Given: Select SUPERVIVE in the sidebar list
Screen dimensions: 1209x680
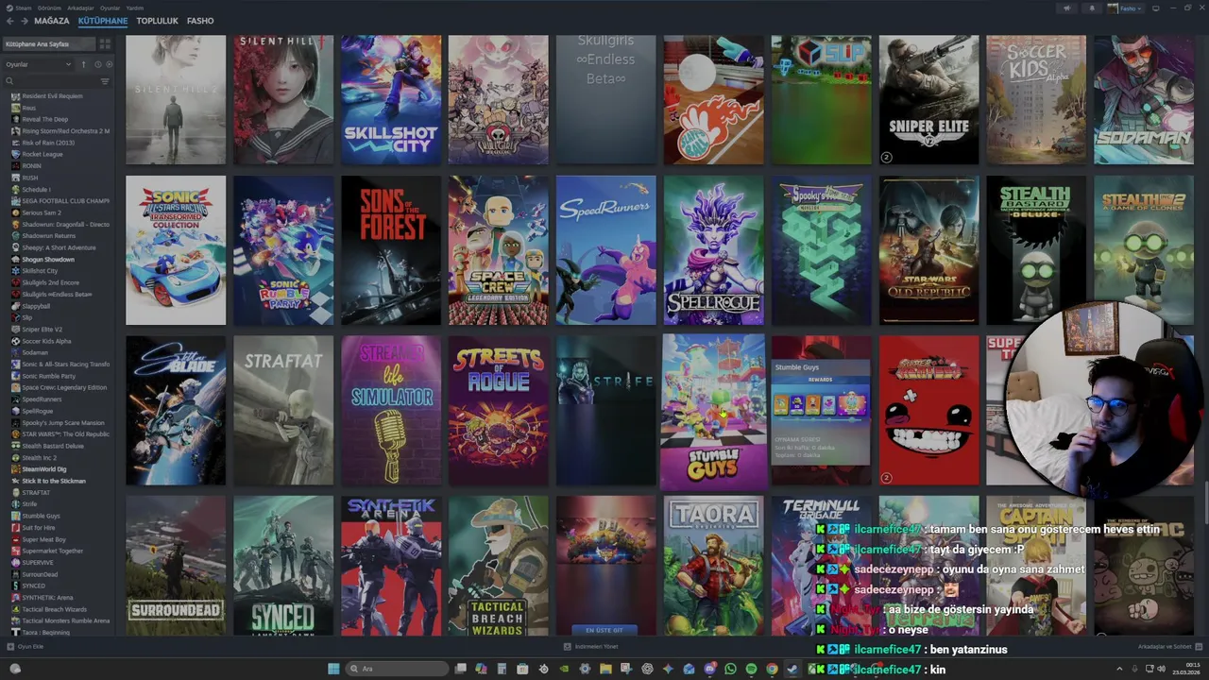Looking at the screenshot, I should (x=38, y=562).
